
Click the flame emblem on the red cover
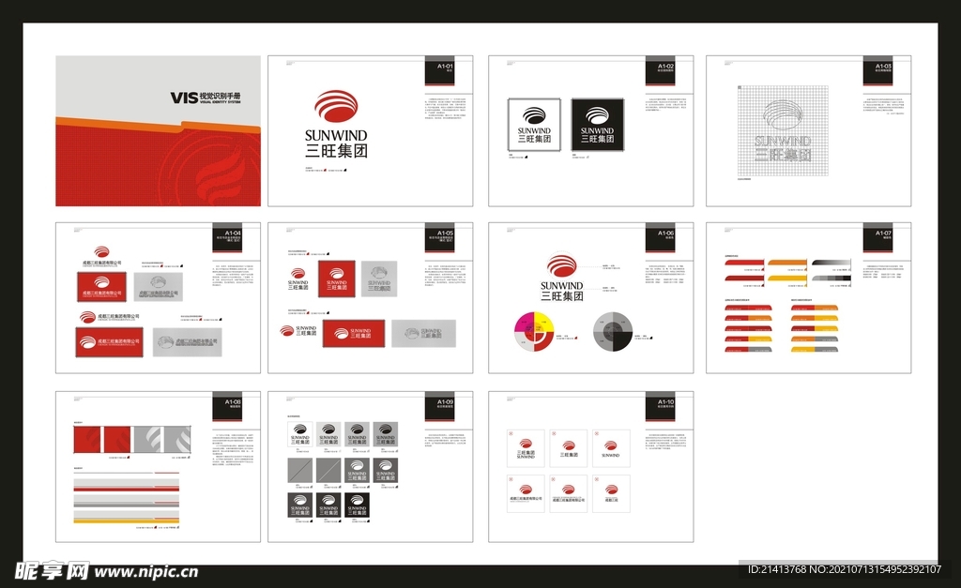tap(221, 177)
